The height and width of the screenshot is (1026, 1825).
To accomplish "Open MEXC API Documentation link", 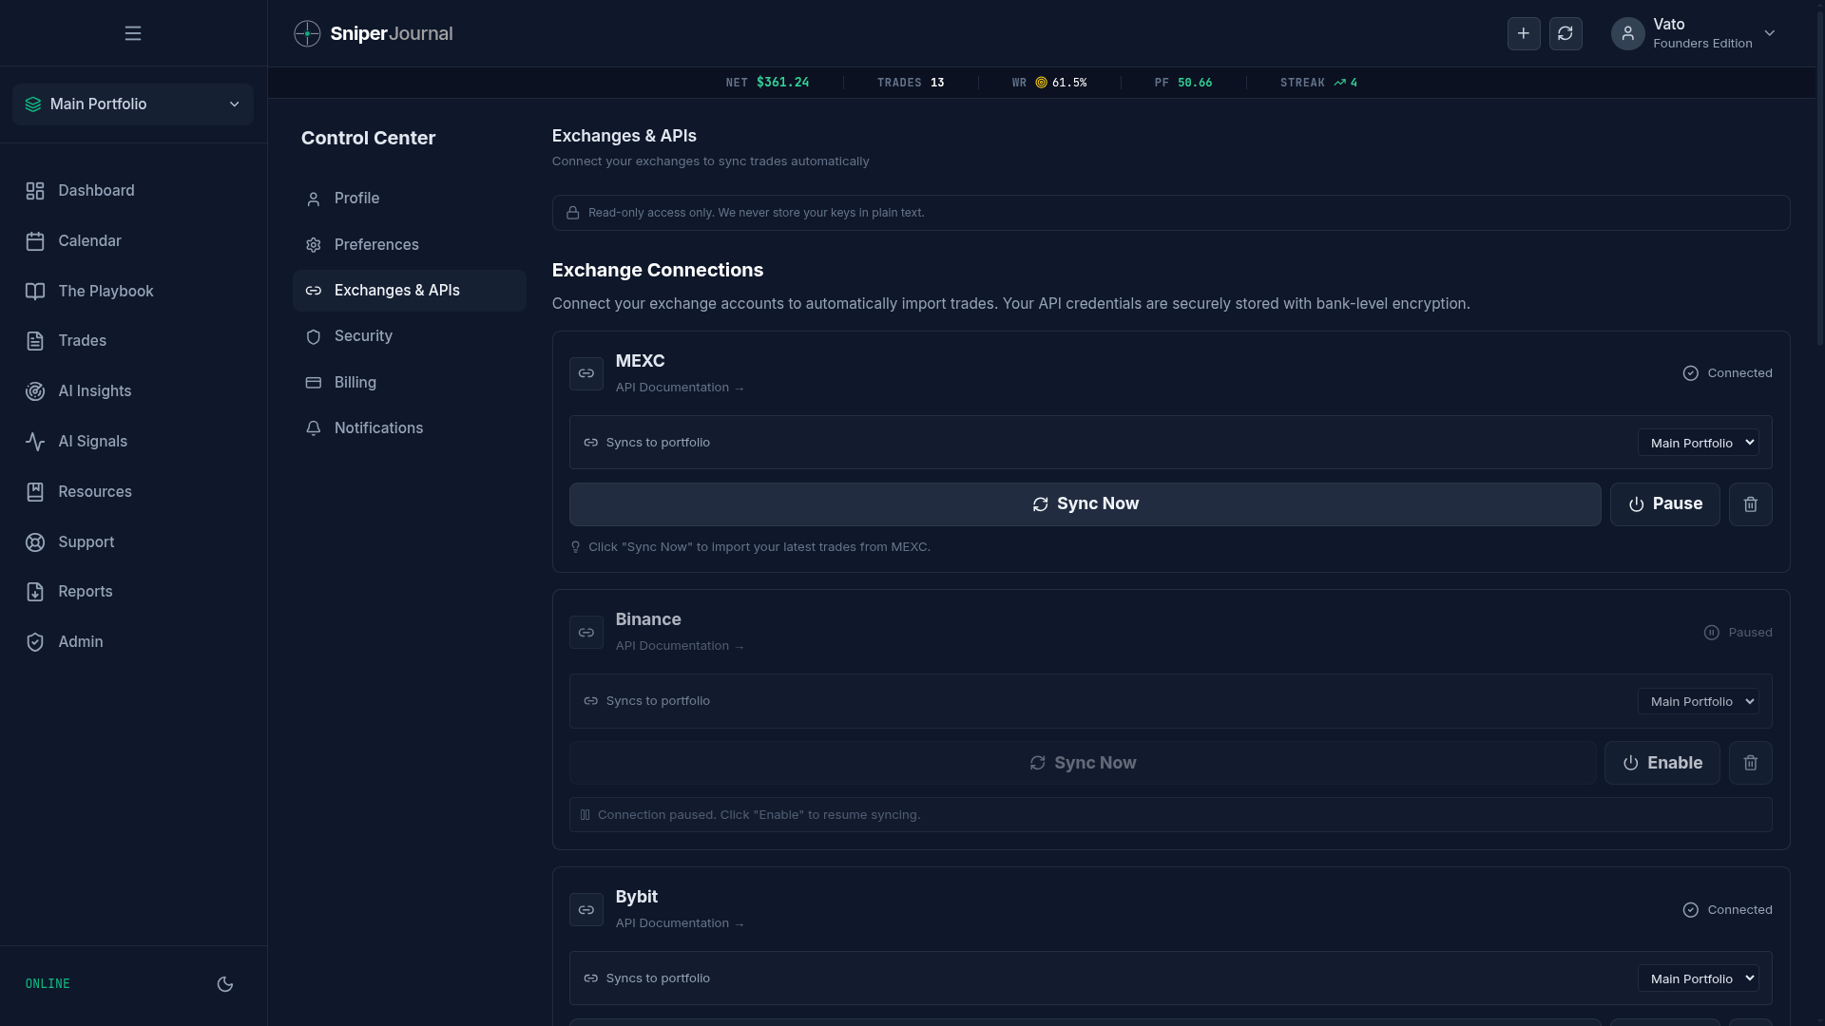I will pos(679,388).
